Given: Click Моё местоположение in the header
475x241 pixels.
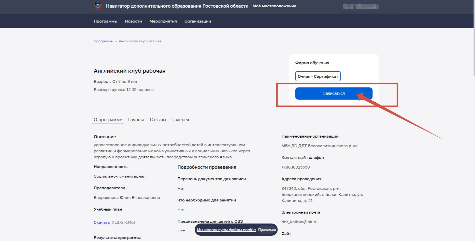Looking at the screenshot, I should [274, 6].
